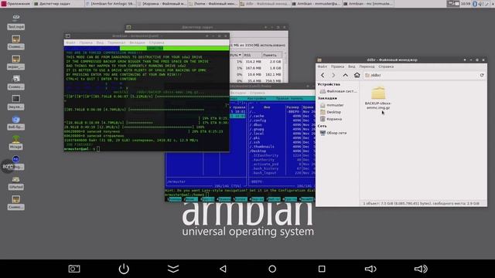Viewport: 495px width, 278px height.
Task: Select /.config row in mc panel
Action: click(282, 120)
